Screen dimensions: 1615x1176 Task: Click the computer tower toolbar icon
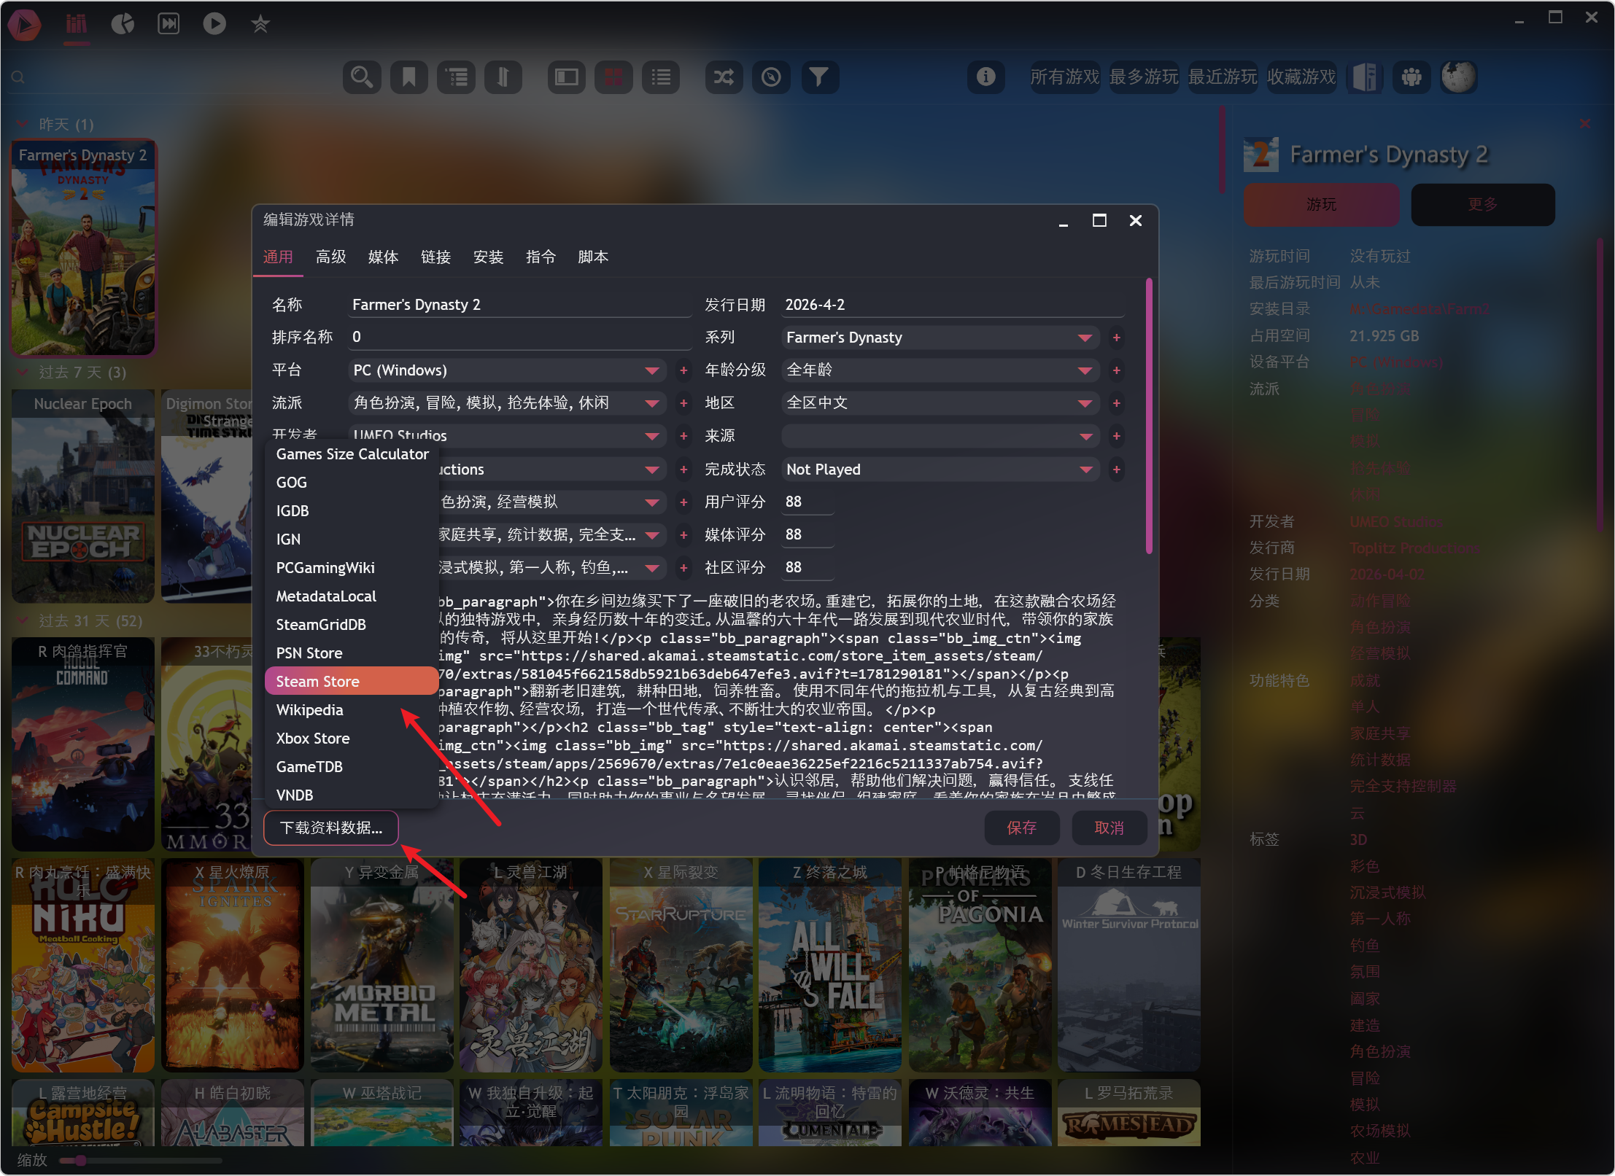click(x=1365, y=77)
